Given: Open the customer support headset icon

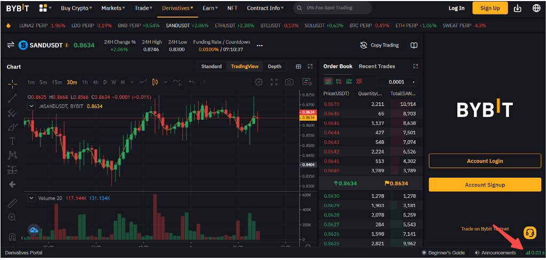Looking at the screenshot, I should point(529,233).
